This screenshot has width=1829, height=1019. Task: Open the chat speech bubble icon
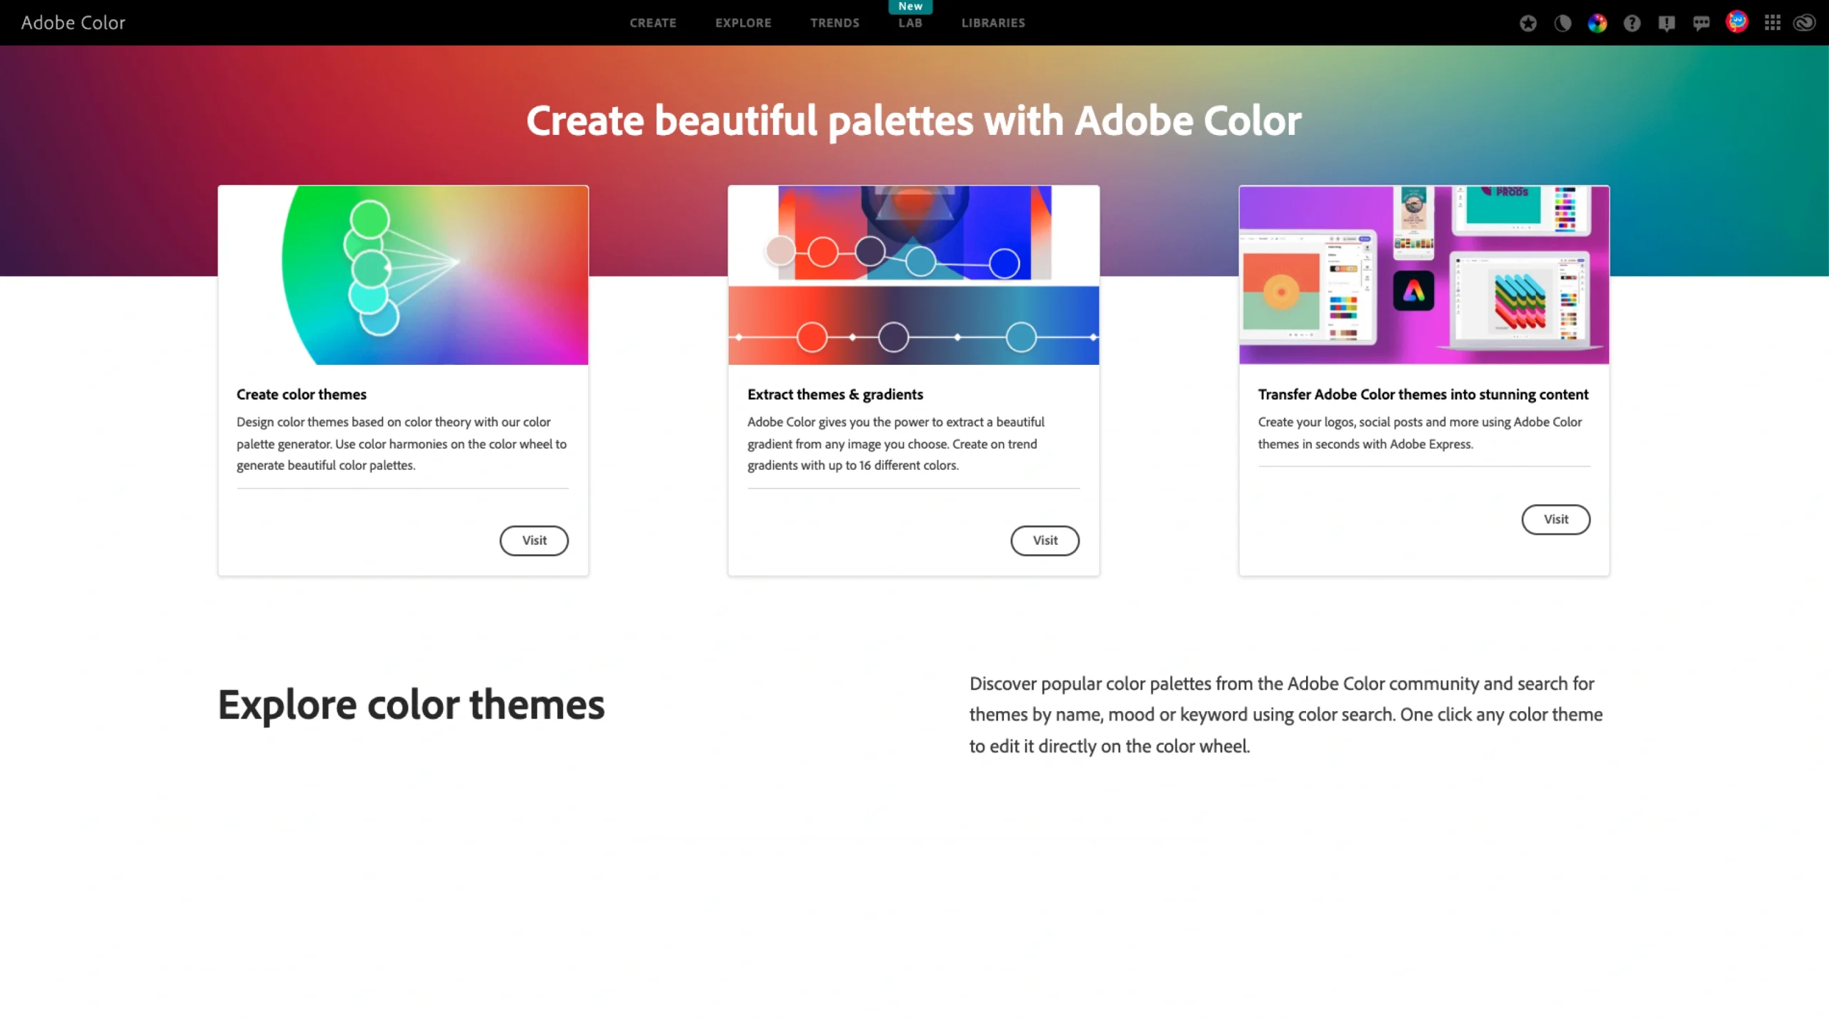pyautogui.click(x=1701, y=23)
